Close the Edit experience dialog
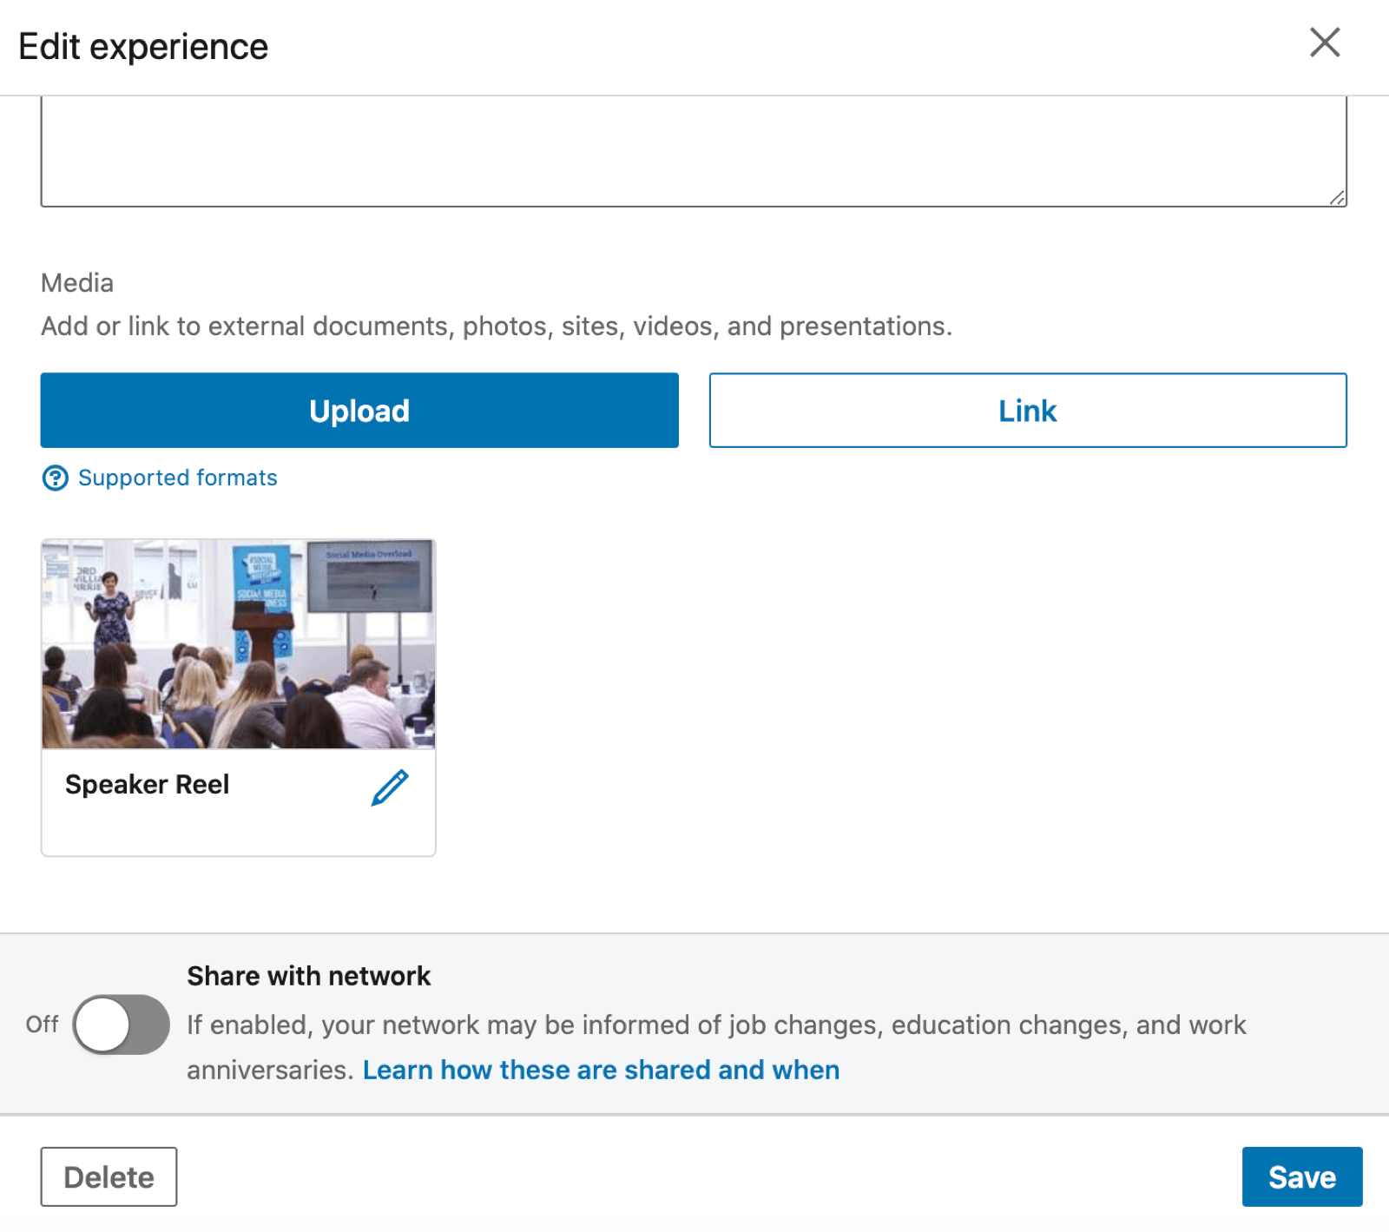This screenshot has height=1232, width=1389. [x=1325, y=43]
